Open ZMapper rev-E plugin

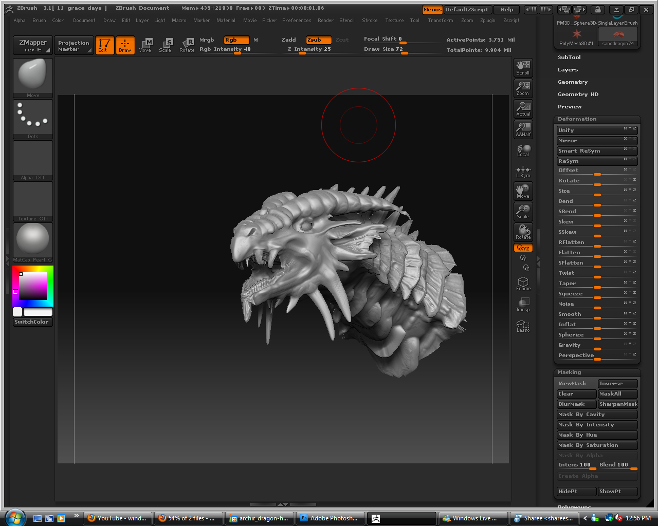tap(33, 46)
